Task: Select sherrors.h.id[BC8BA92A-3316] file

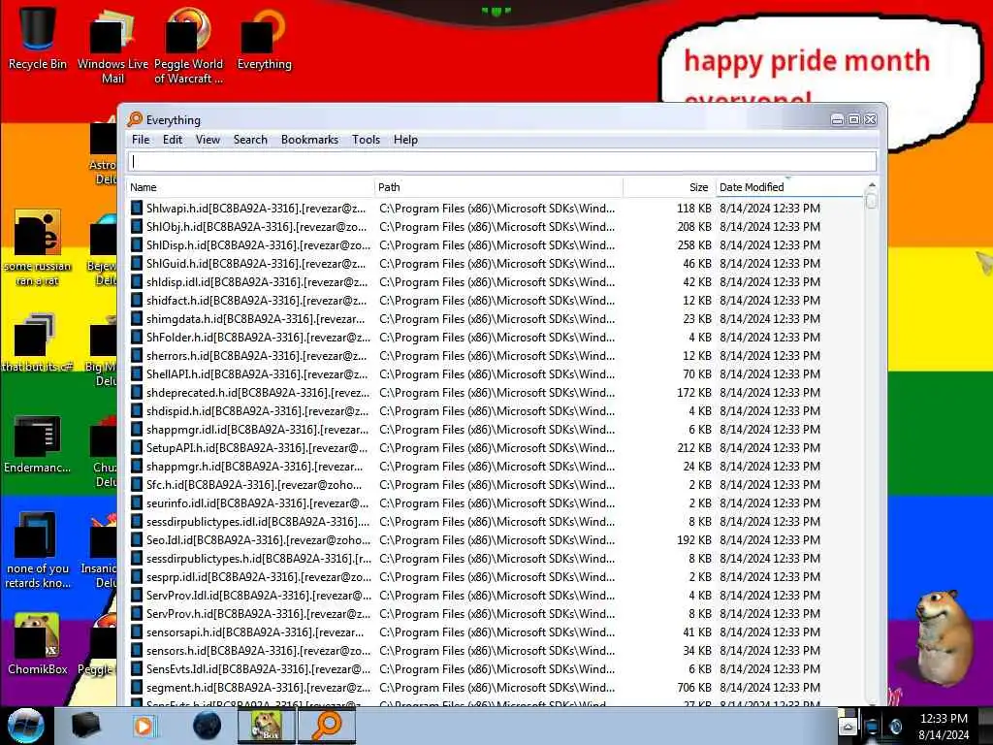Action: tap(256, 355)
